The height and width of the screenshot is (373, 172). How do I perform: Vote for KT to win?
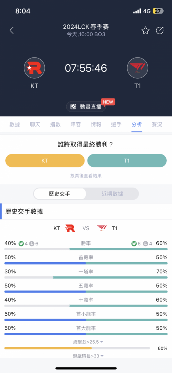click(45, 160)
